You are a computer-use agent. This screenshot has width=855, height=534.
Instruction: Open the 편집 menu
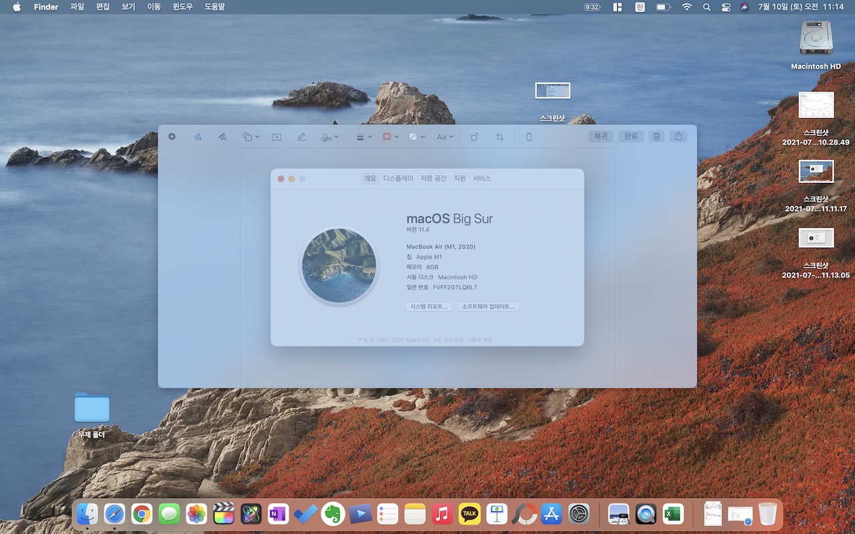pyautogui.click(x=103, y=7)
